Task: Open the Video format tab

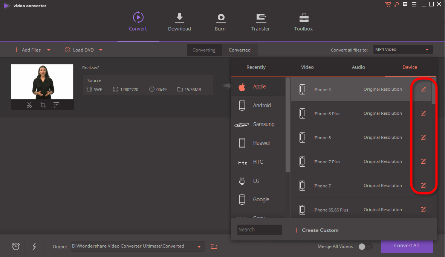Action: 307,67
